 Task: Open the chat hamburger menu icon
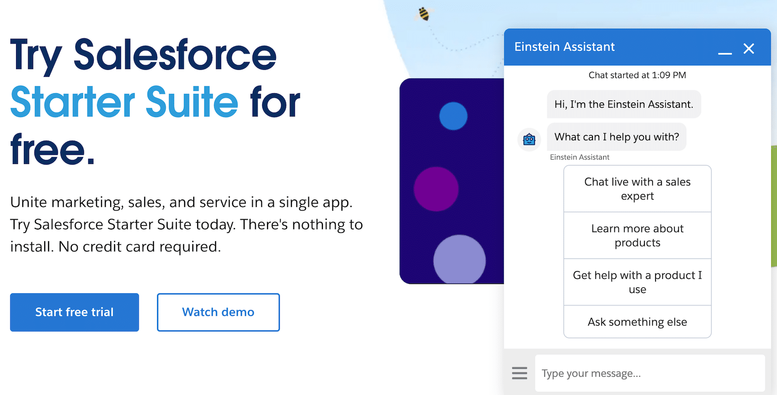coord(519,373)
